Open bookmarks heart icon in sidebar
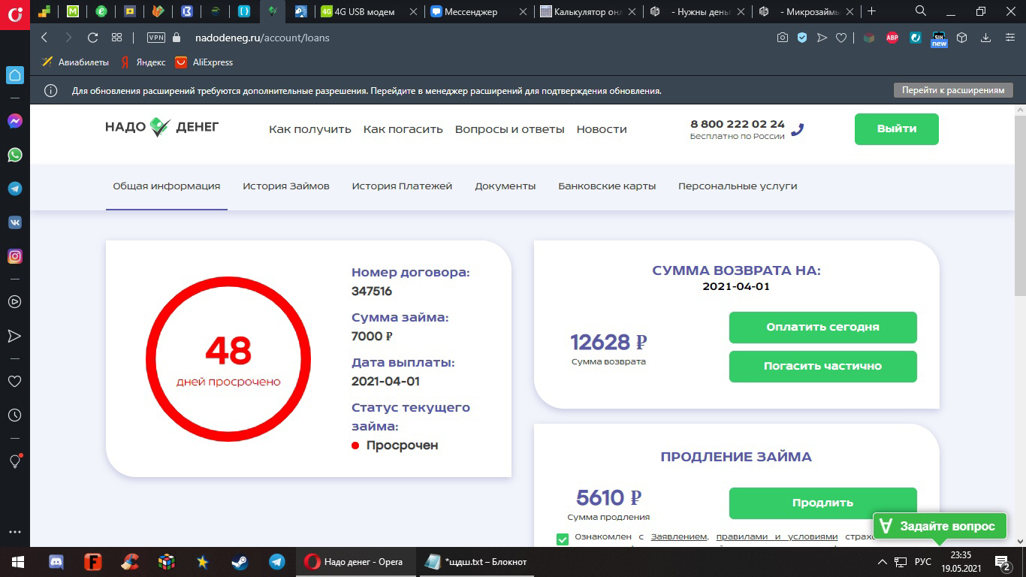 pyautogui.click(x=14, y=381)
